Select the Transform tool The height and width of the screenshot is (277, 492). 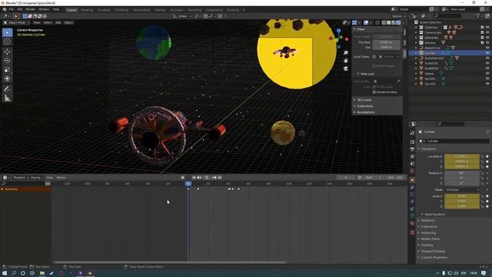7,78
